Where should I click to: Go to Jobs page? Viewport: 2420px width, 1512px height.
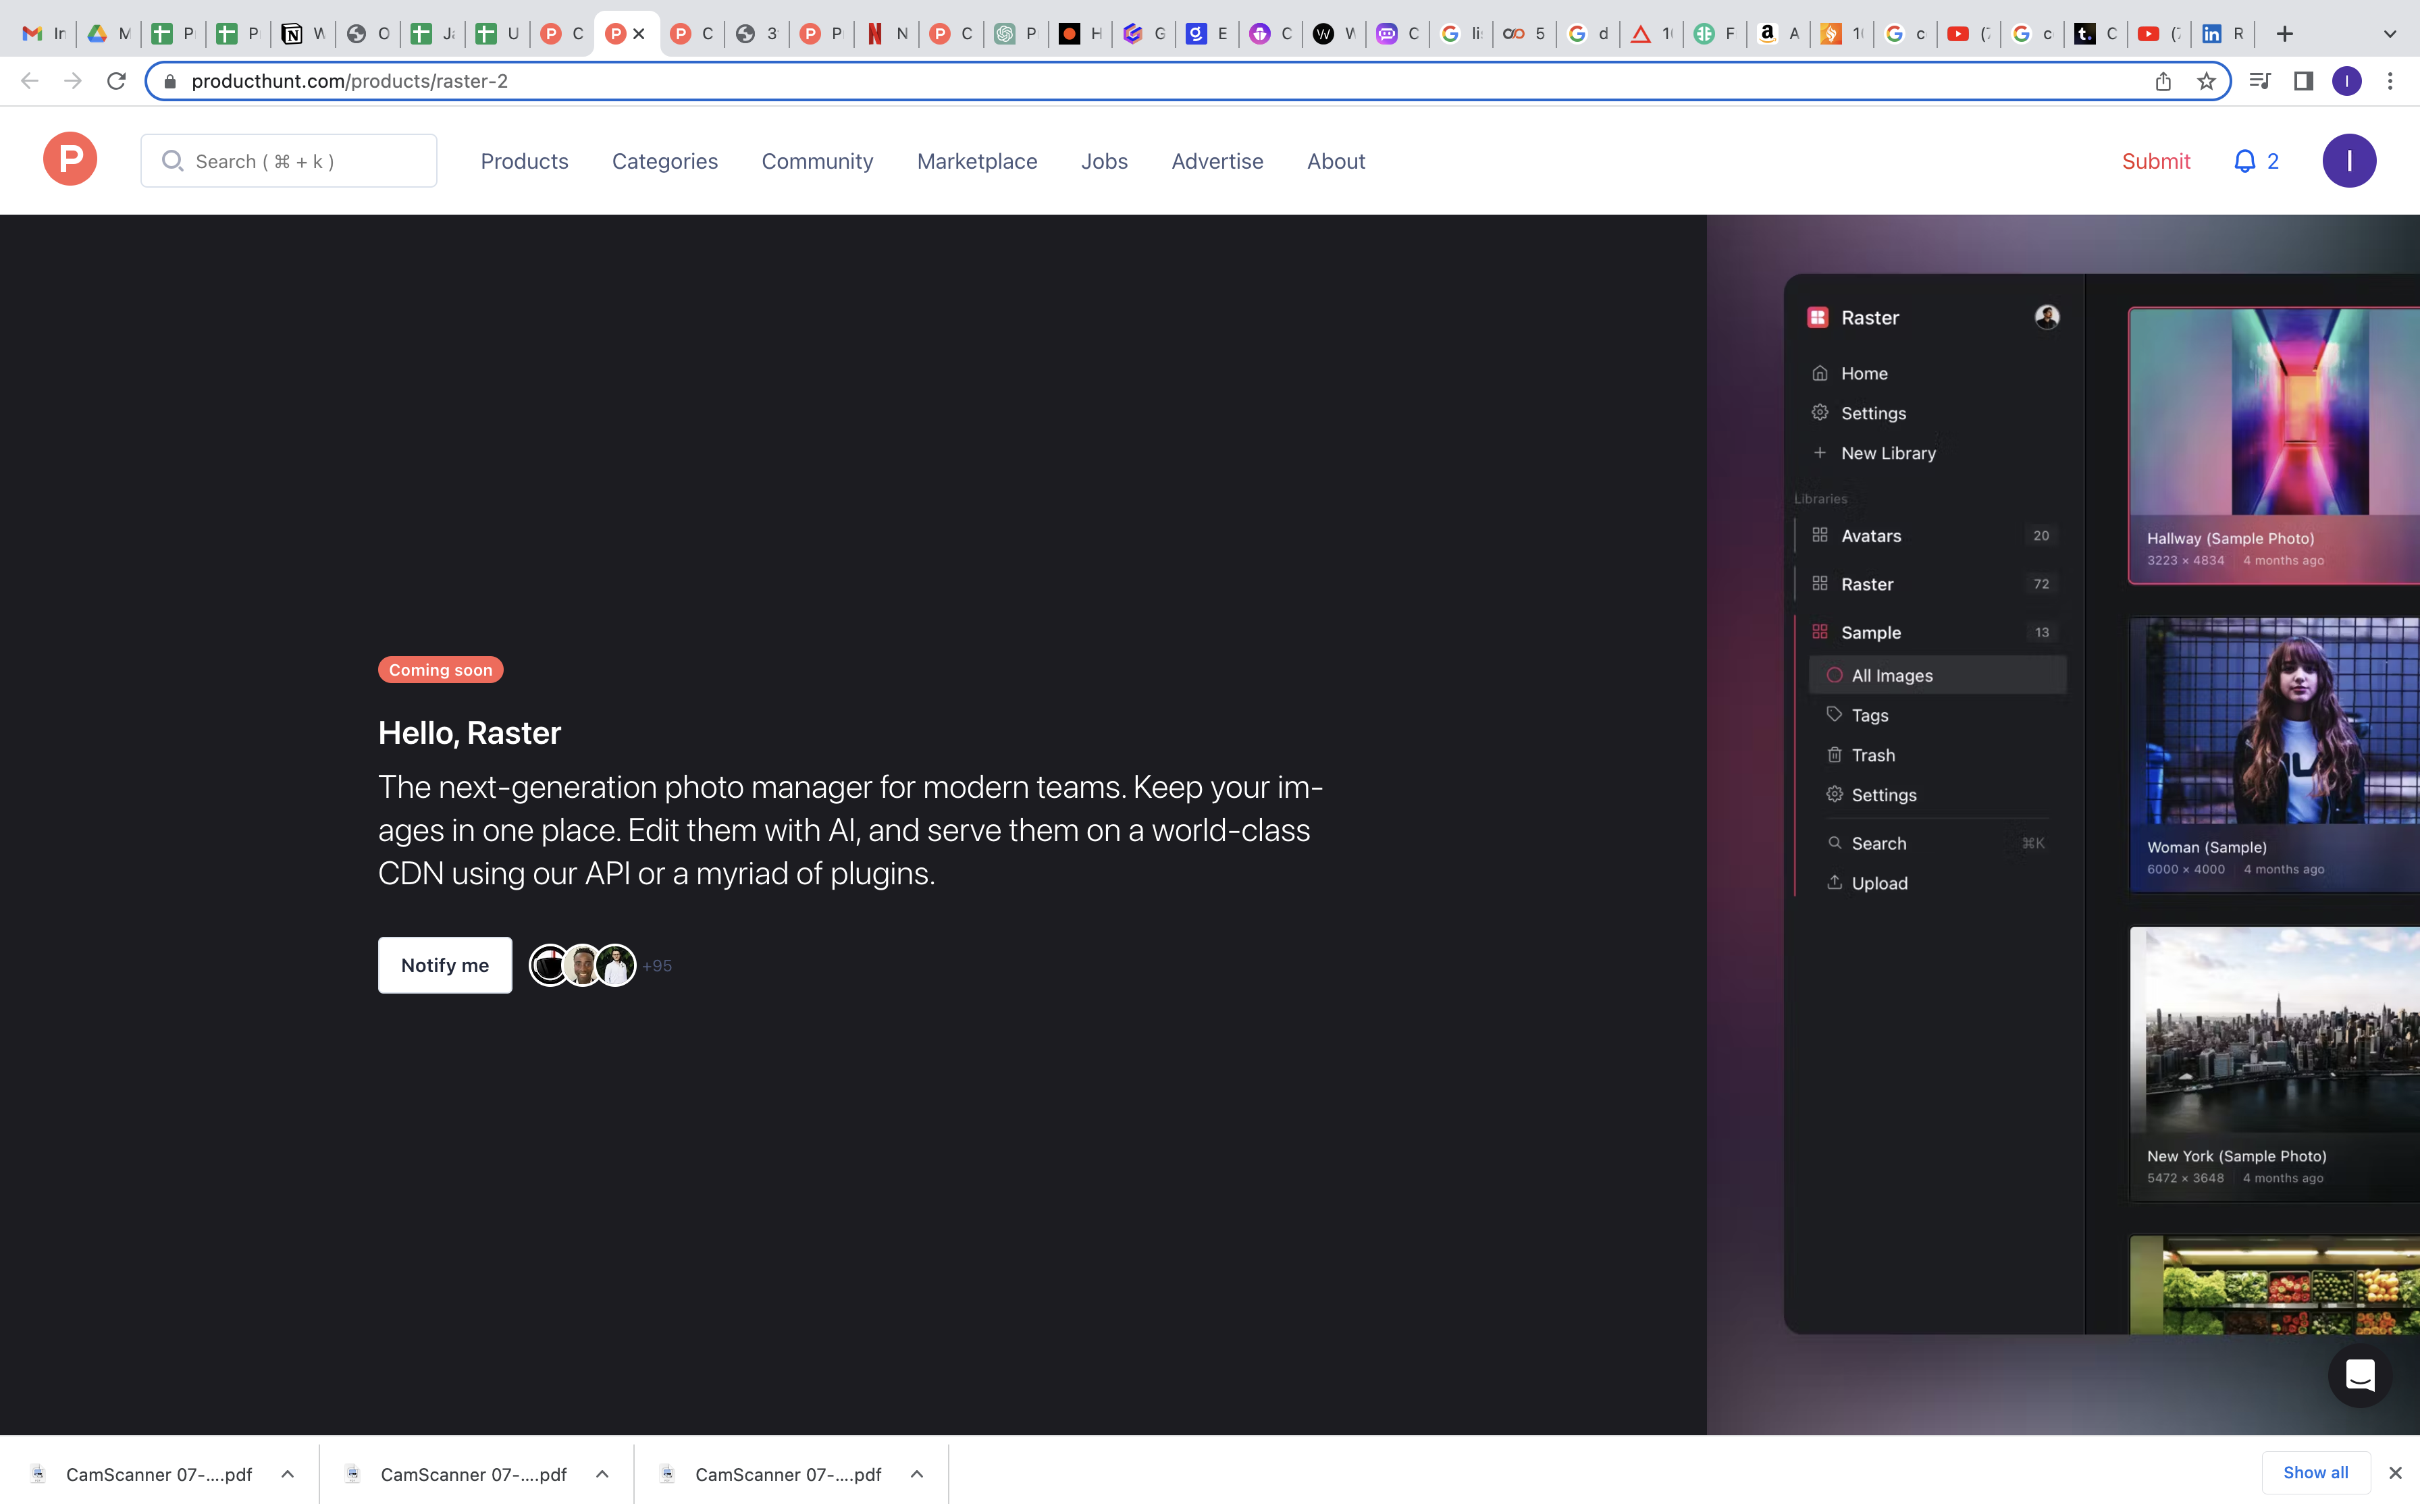(1104, 161)
